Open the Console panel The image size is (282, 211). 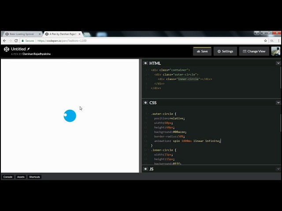pos(8,177)
